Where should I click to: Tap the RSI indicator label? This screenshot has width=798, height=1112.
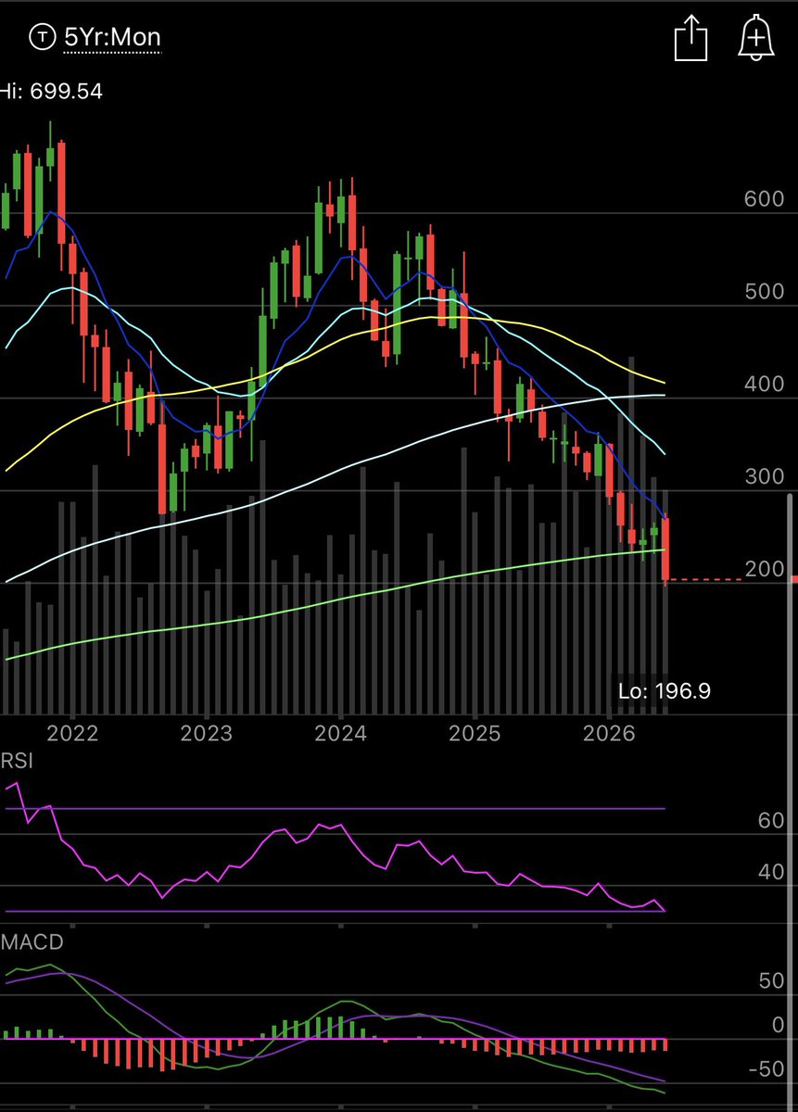click(x=18, y=762)
